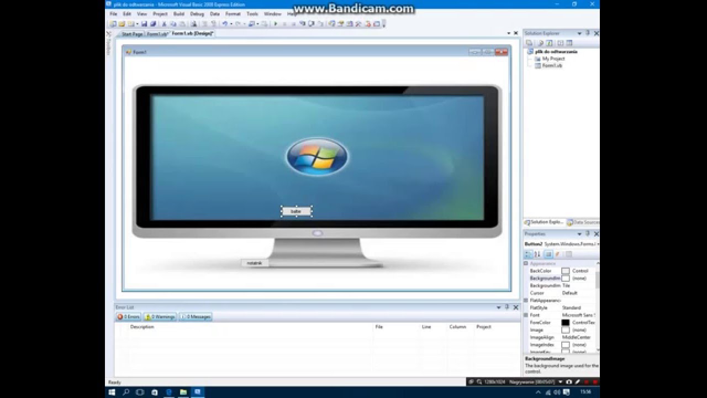
Task: Click the New Project toolbar icon
Action: tap(112, 24)
